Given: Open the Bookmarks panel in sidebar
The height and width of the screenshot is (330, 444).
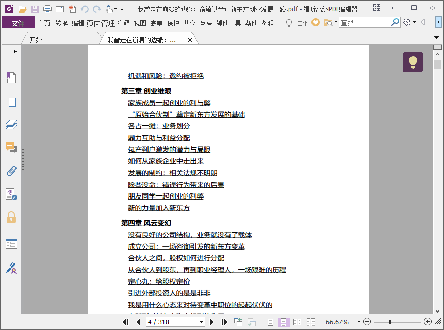Looking at the screenshot, I should (11, 77).
